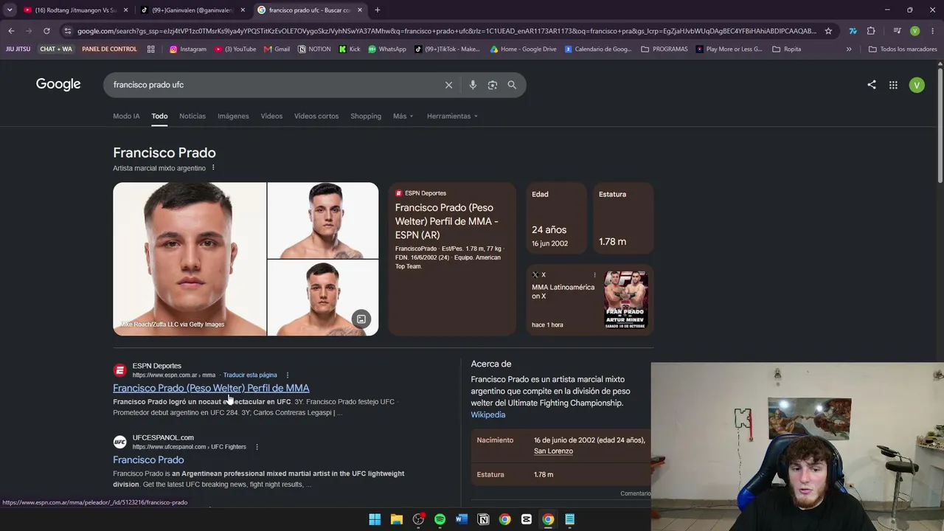Image resolution: width=944 pixels, height=531 pixels.
Task: Open more options for the UFCESPANOL.com result
Action: pos(257,447)
